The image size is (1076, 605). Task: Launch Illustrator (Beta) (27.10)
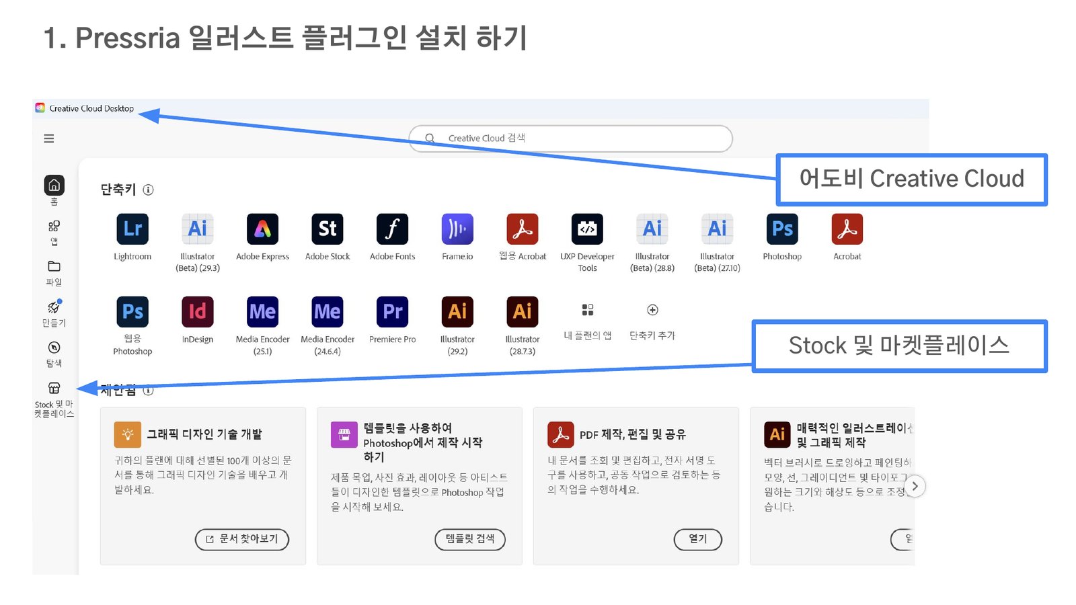click(718, 229)
